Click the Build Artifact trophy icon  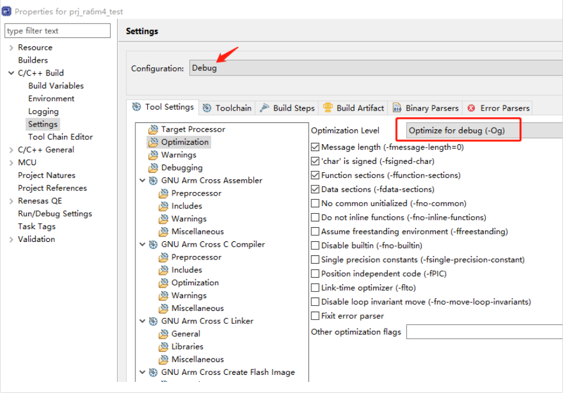coord(328,107)
